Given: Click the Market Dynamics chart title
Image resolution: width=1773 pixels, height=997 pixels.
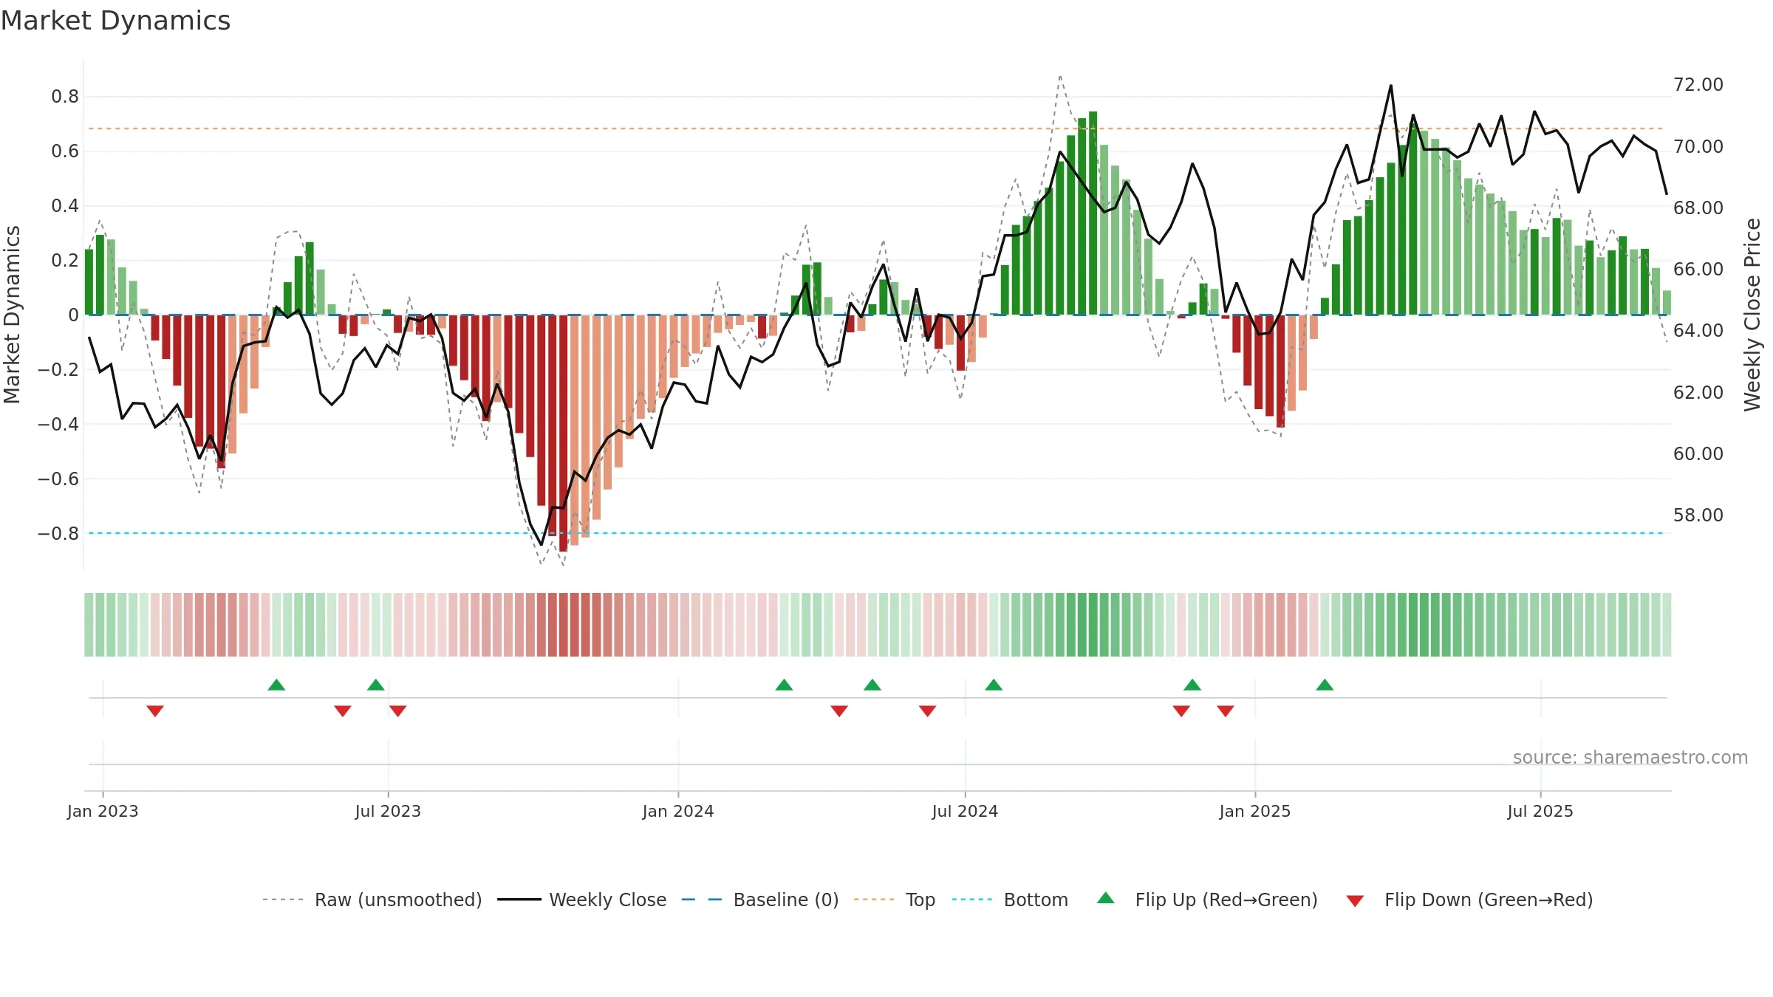Looking at the screenshot, I should [115, 21].
